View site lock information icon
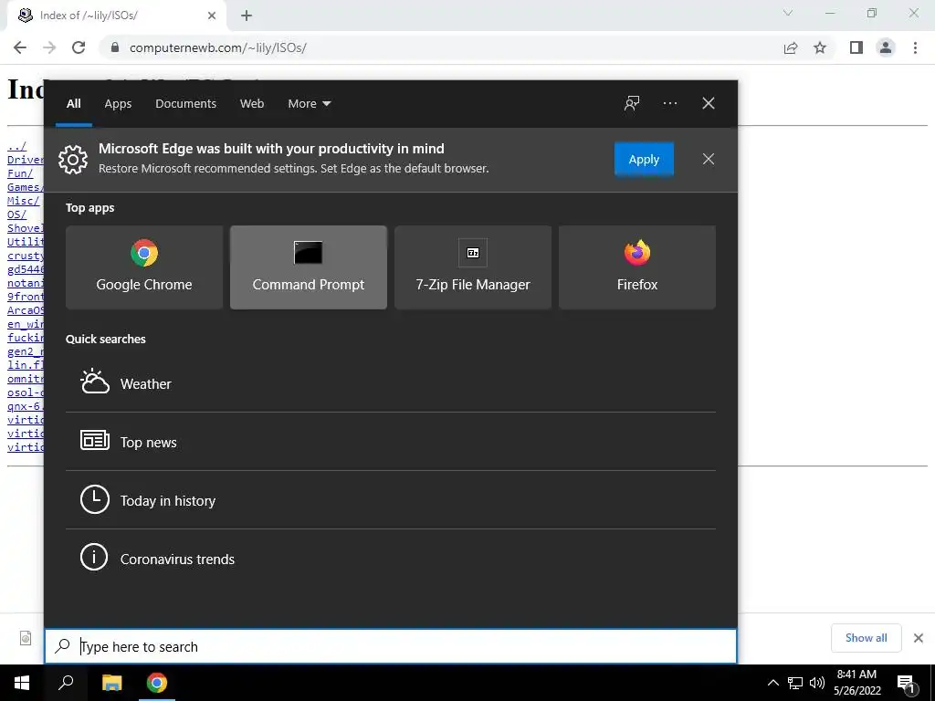This screenshot has height=701, width=935. (x=115, y=47)
